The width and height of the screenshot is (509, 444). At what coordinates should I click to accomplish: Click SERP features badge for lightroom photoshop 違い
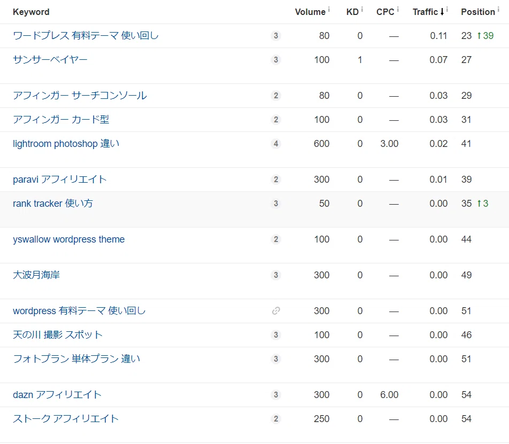[x=276, y=144]
